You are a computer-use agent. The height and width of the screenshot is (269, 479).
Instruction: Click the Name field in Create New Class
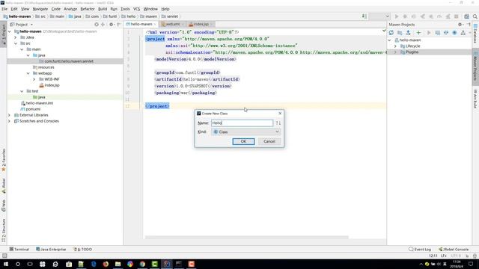pyautogui.click(x=242, y=123)
